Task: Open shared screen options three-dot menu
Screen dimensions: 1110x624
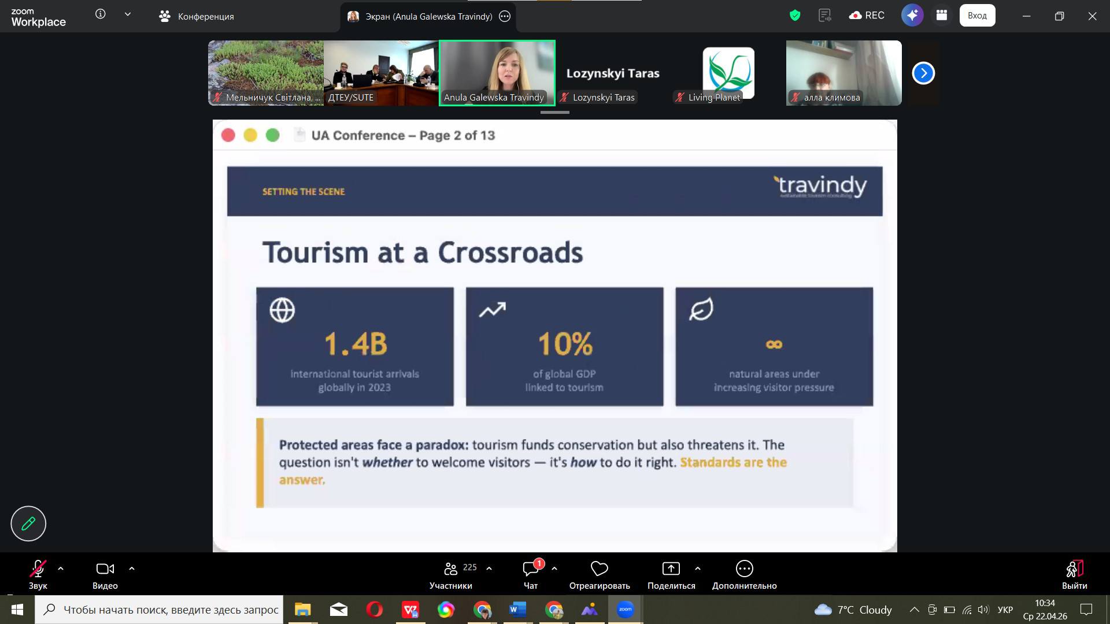Action: coord(505,16)
